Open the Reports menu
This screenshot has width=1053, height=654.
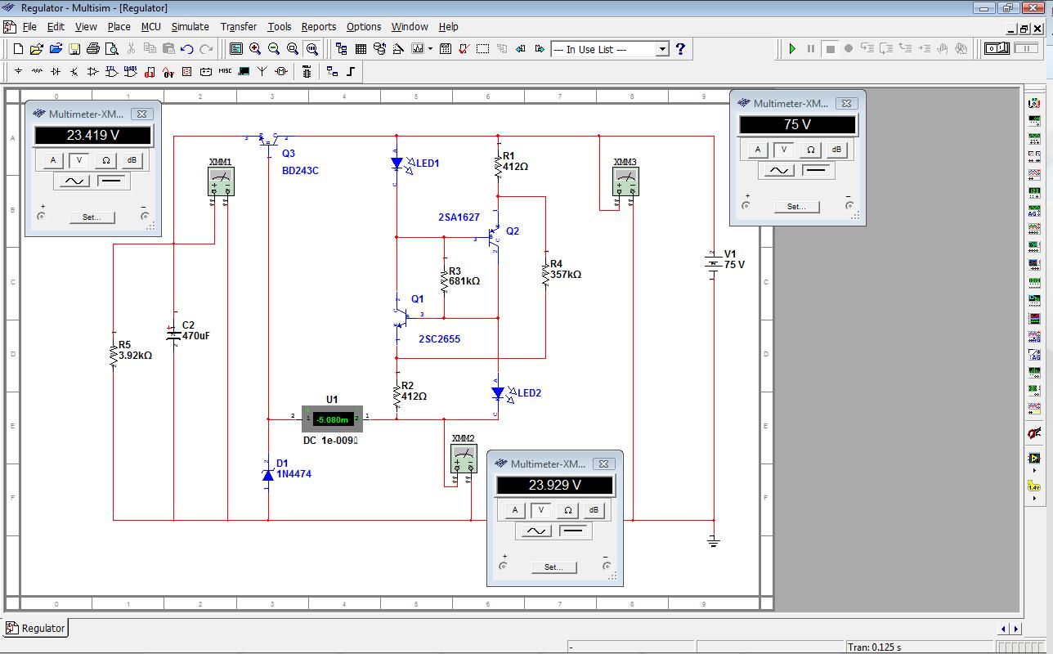pos(318,26)
